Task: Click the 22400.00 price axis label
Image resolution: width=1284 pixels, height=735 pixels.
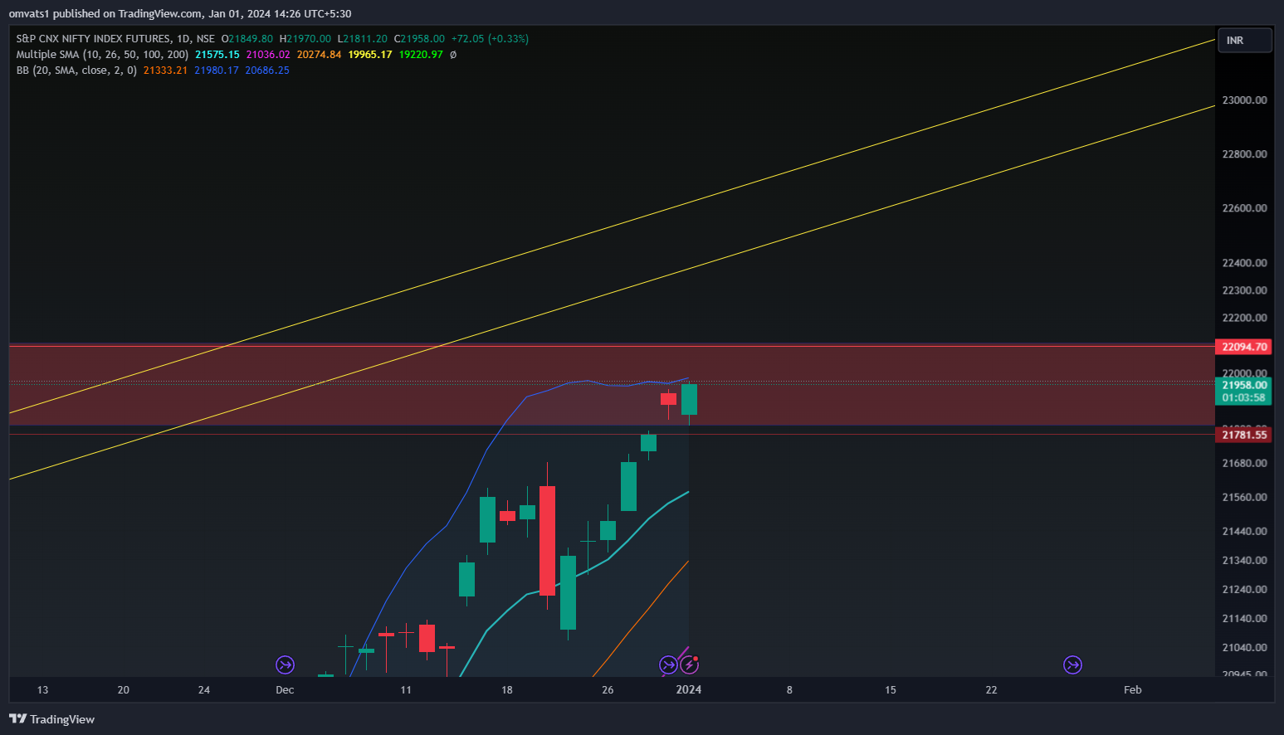Action: 1244,262
